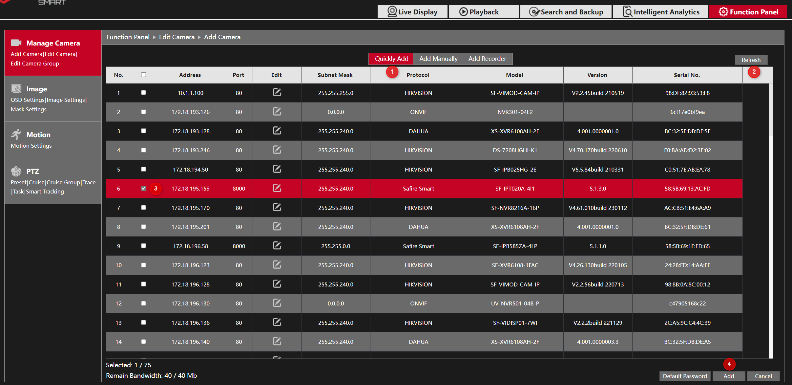Select the checkbox for 172.18.194.50
Viewport: 792px width, 385px height.
tap(143, 169)
